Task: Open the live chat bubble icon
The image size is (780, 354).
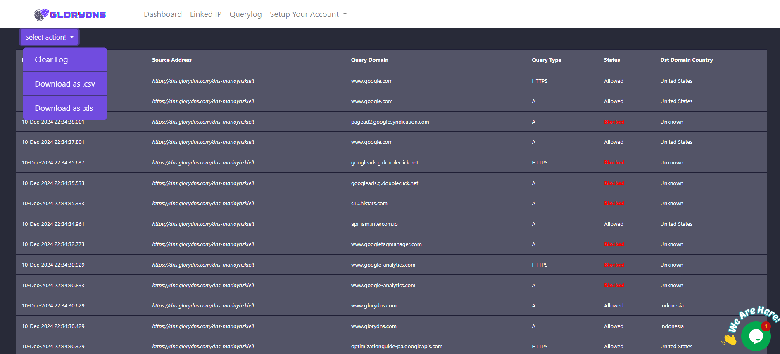Action: pos(756,336)
